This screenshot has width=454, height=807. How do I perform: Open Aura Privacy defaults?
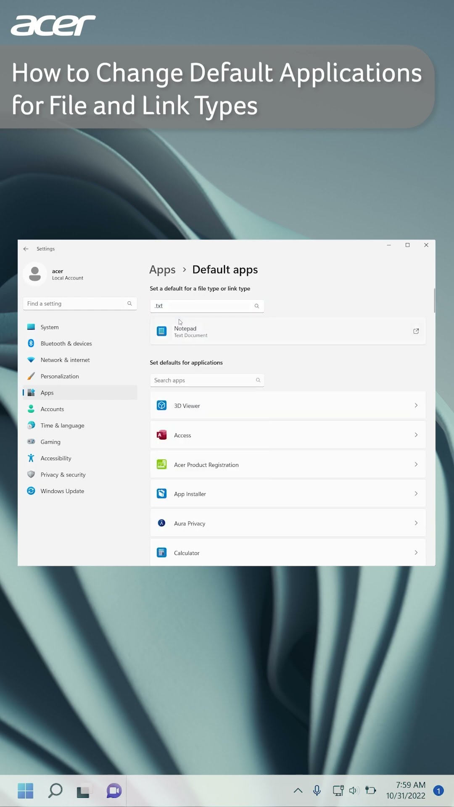coord(288,523)
